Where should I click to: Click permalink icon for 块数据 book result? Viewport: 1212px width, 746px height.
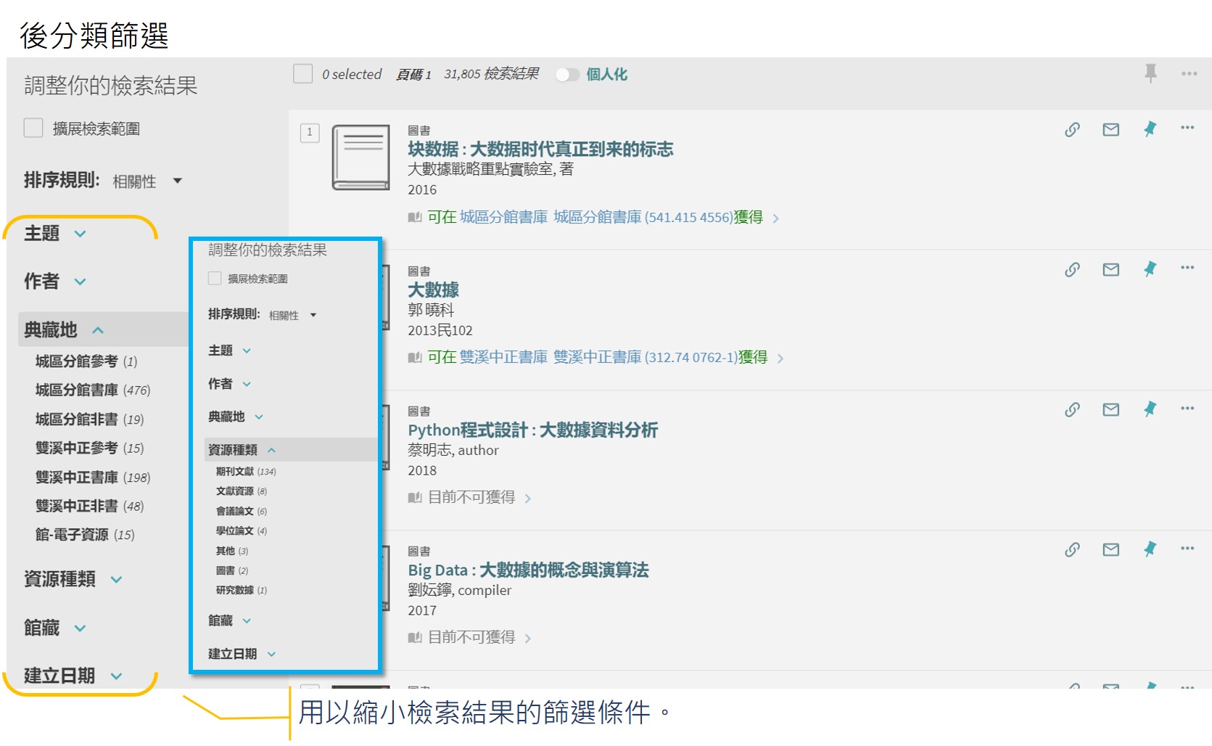point(1072,130)
